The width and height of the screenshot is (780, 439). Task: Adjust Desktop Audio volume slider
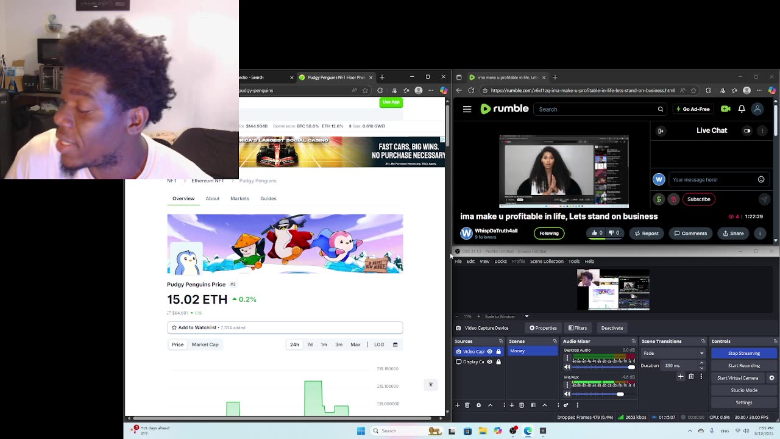(x=603, y=367)
